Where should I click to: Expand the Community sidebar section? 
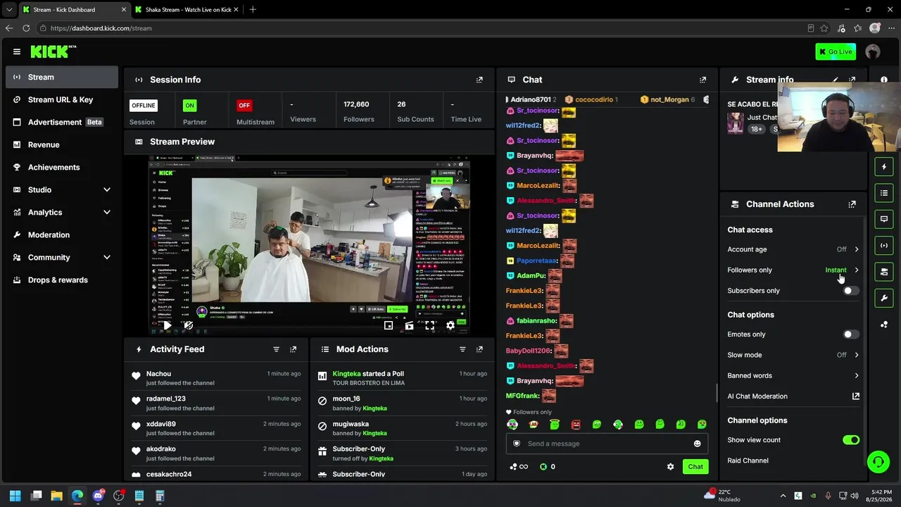point(62,257)
